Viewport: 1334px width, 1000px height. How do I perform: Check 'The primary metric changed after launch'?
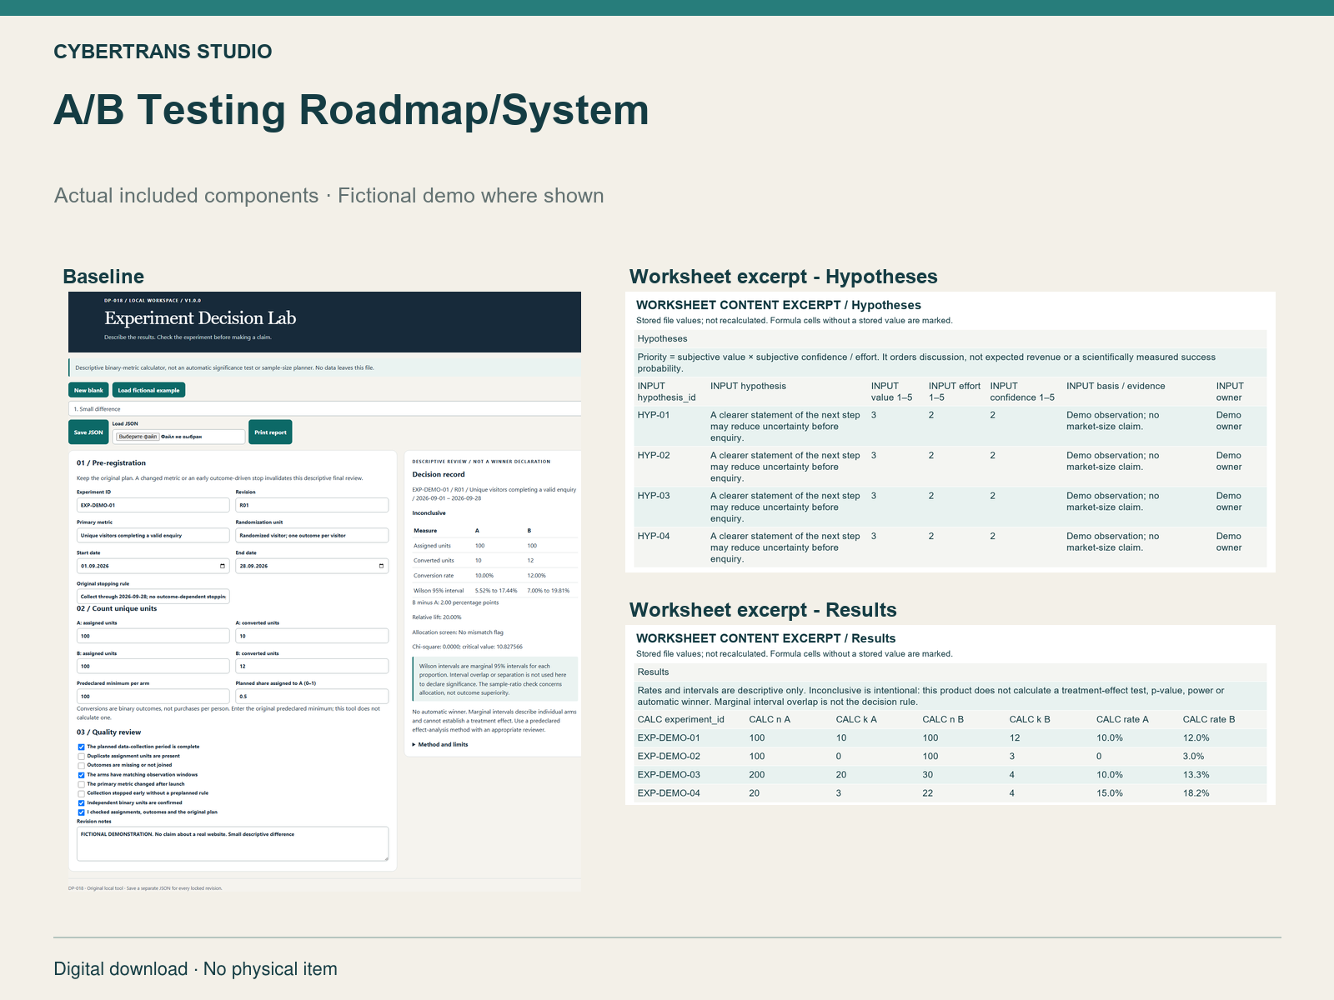tap(82, 784)
